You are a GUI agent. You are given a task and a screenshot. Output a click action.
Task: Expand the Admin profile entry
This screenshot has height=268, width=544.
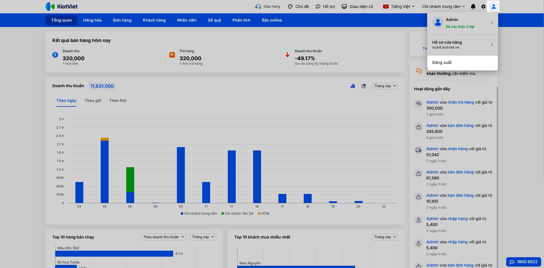pyautogui.click(x=463, y=23)
